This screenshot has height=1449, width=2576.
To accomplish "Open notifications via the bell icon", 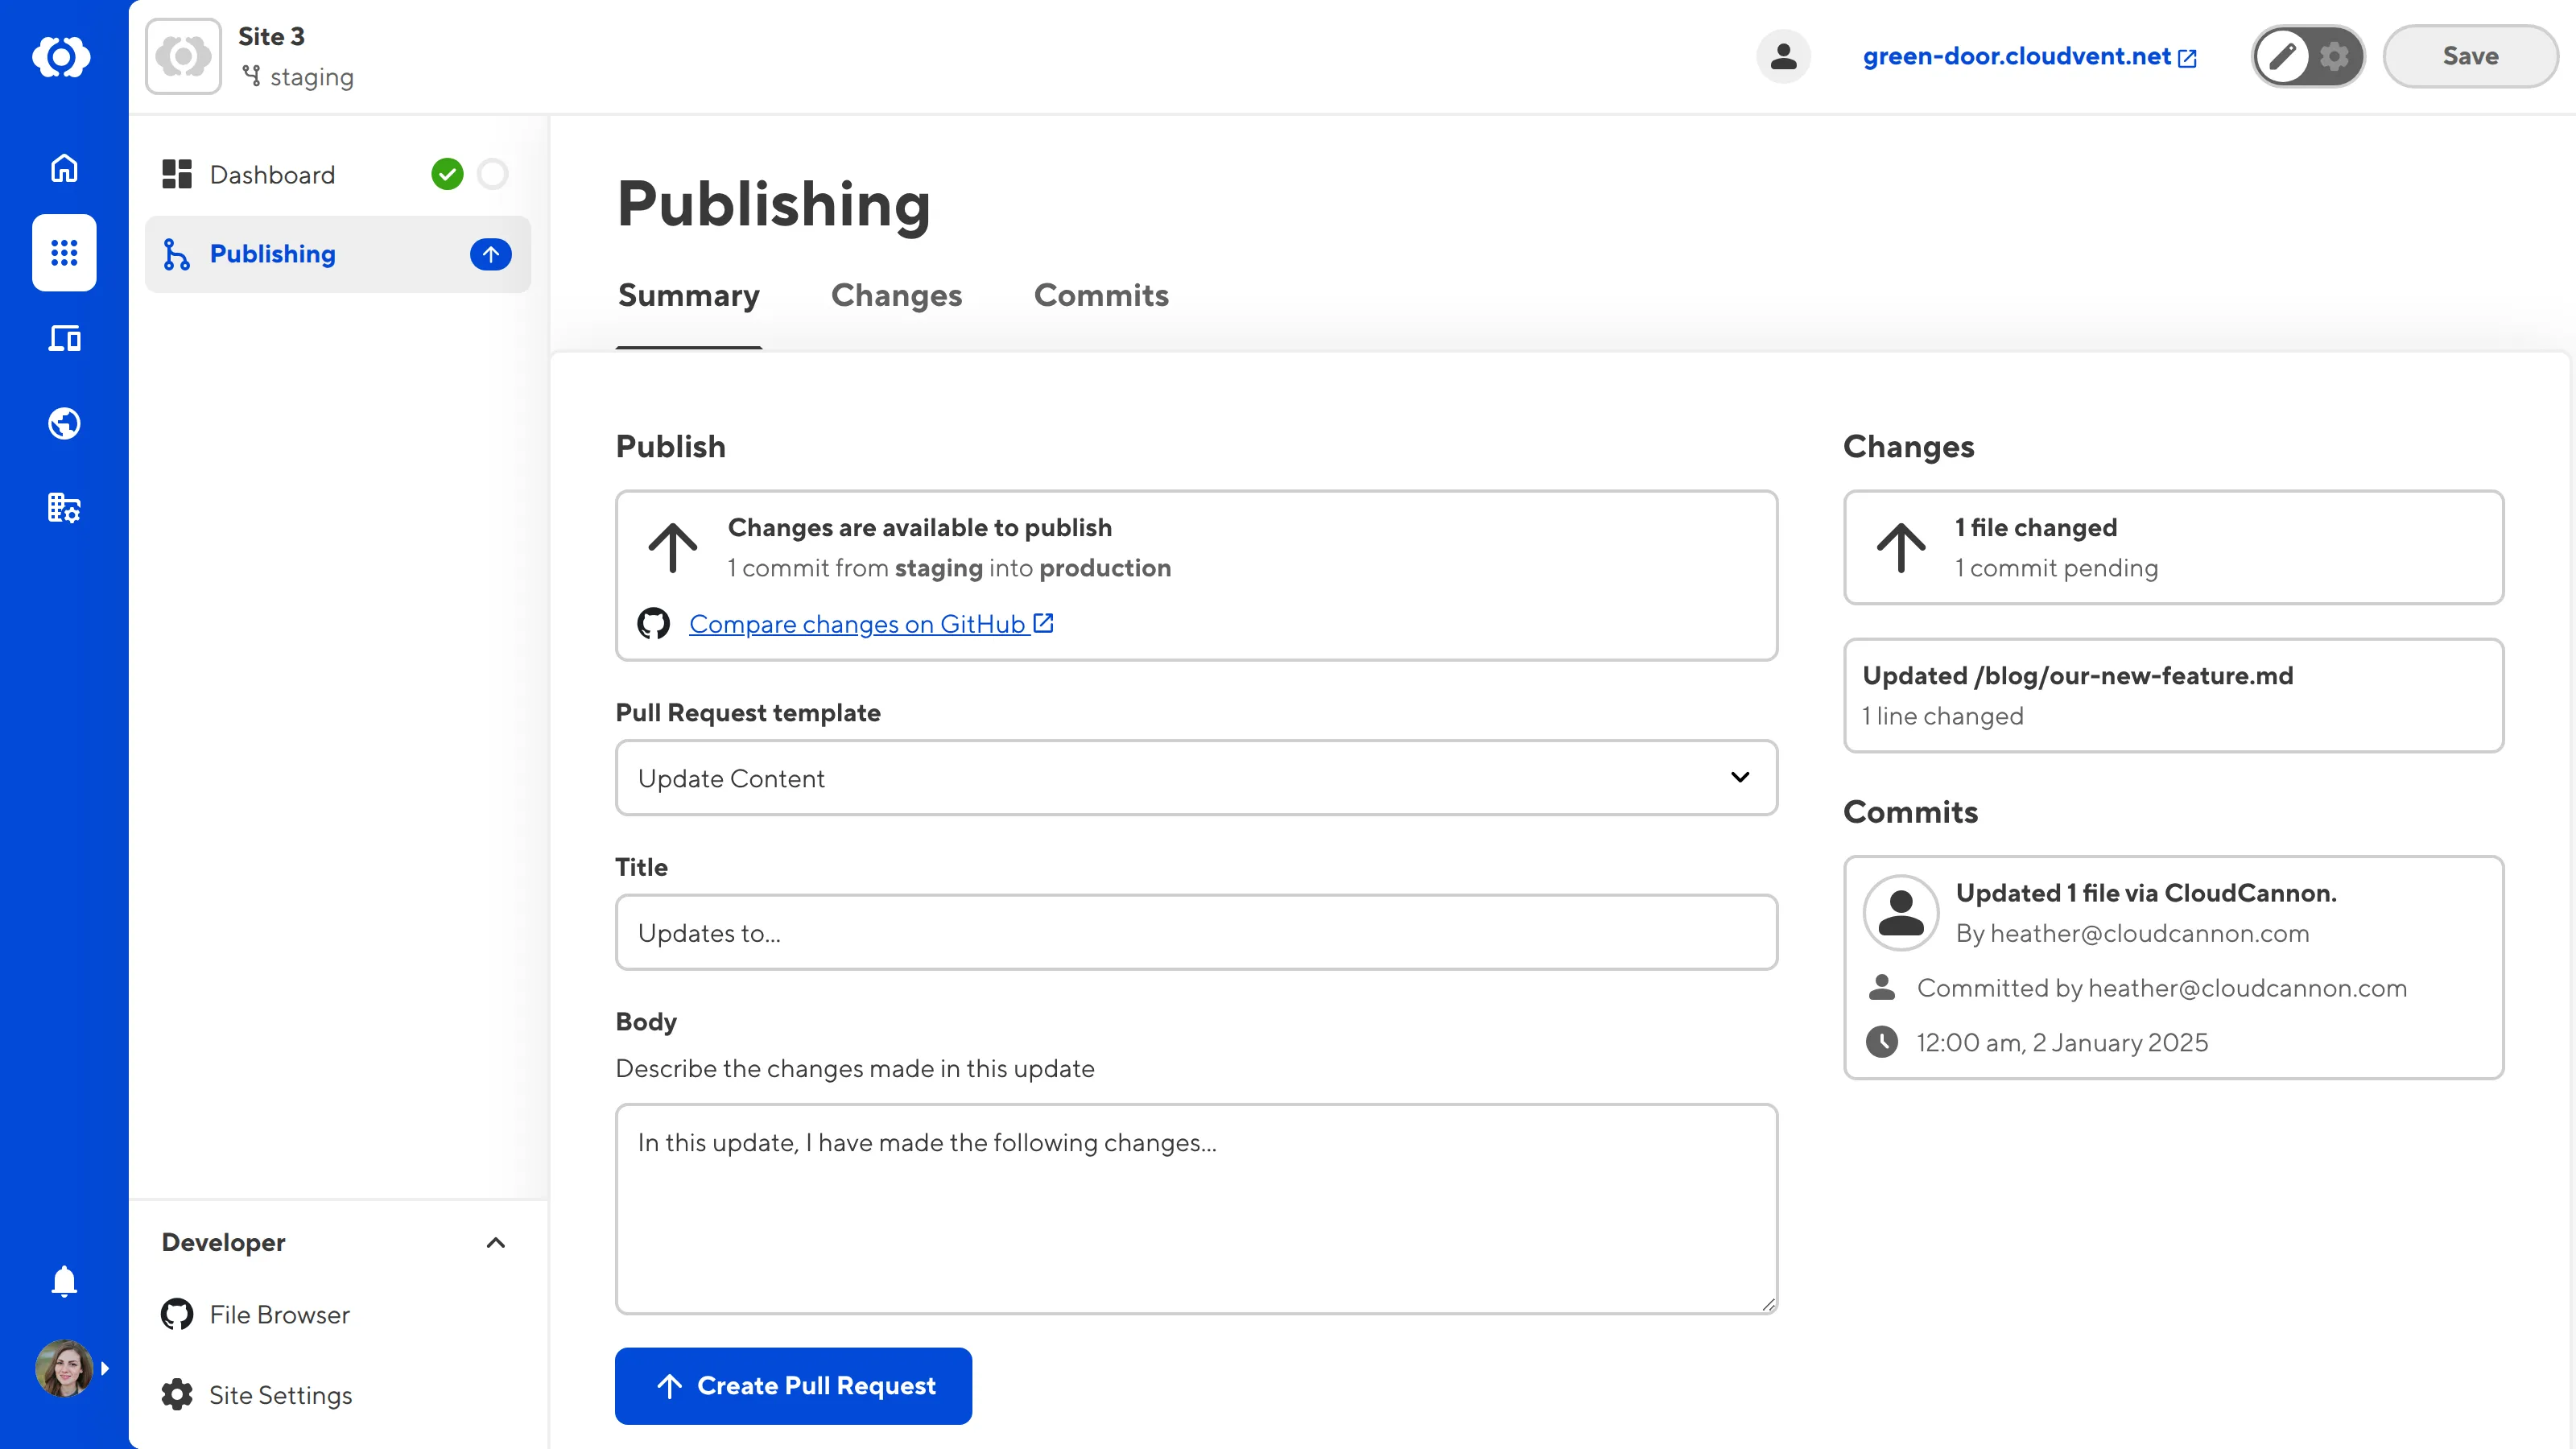I will tap(63, 1281).
